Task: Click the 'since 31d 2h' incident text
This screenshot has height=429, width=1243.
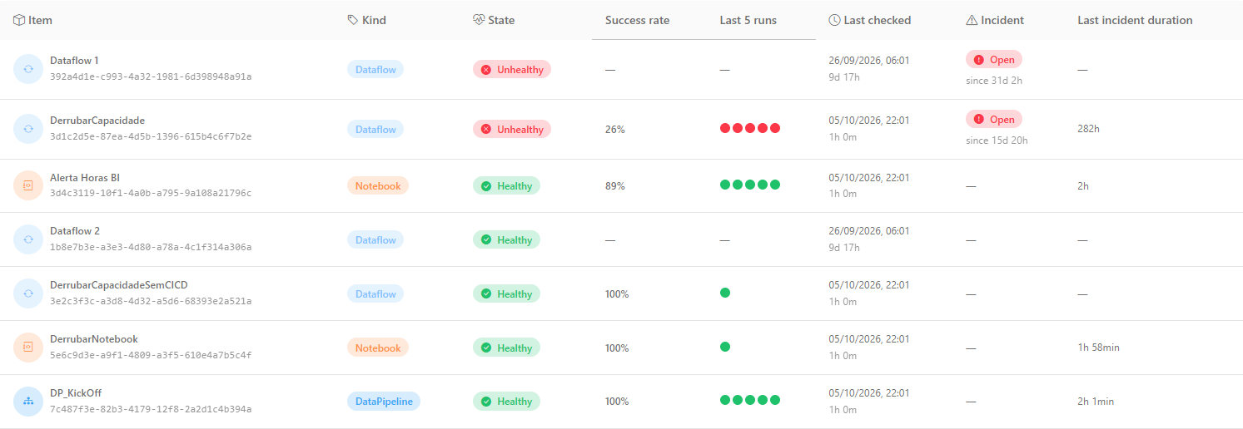Action: [994, 81]
